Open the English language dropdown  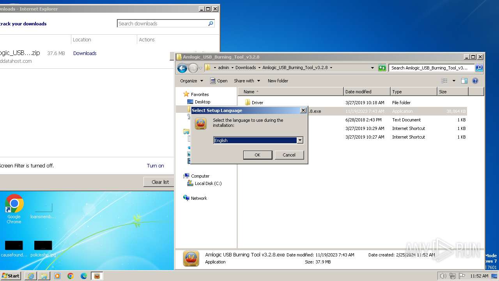click(x=300, y=140)
